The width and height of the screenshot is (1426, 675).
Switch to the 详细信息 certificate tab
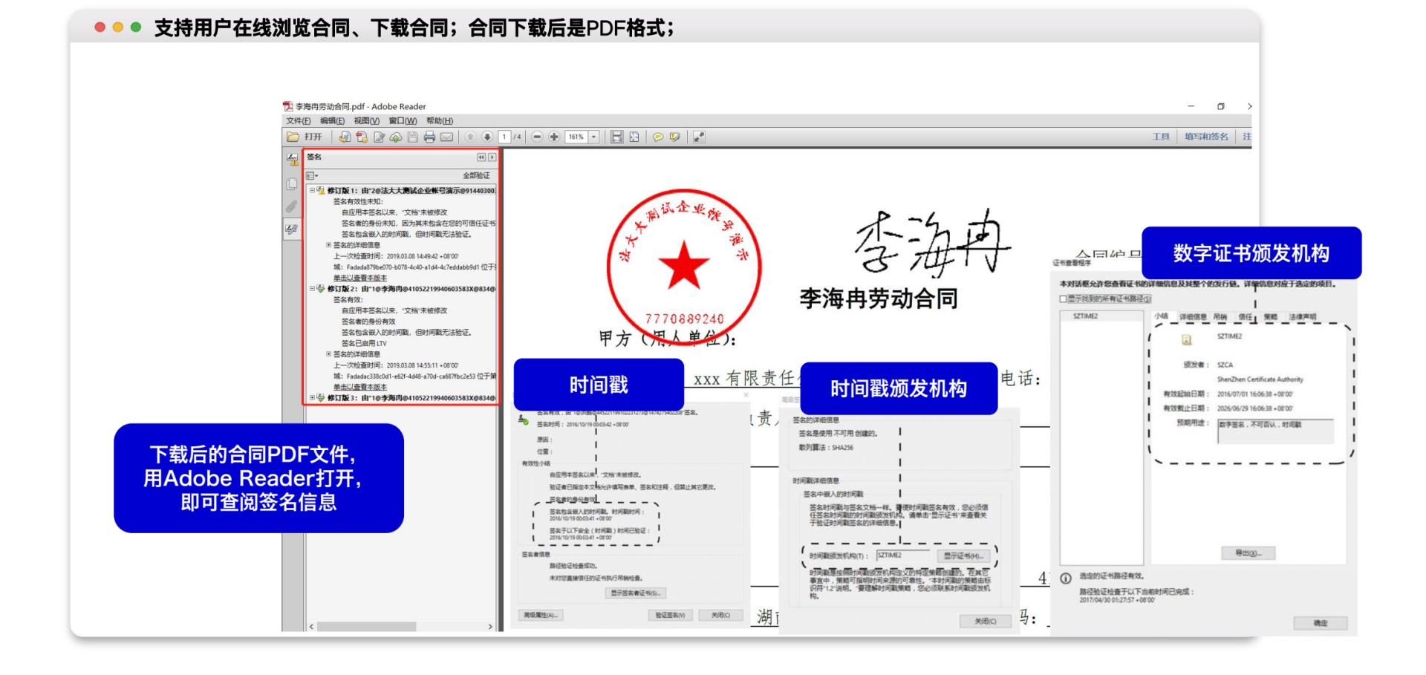point(1193,317)
